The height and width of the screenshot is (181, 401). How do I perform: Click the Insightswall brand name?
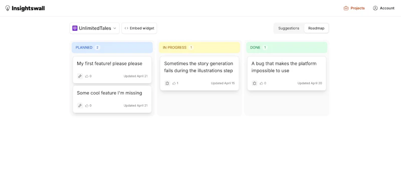(x=28, y=8)
